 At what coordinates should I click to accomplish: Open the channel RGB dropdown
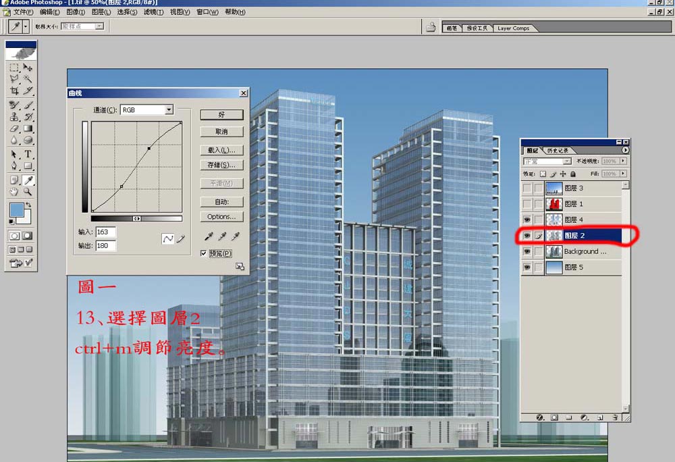(x=169, y=110)
